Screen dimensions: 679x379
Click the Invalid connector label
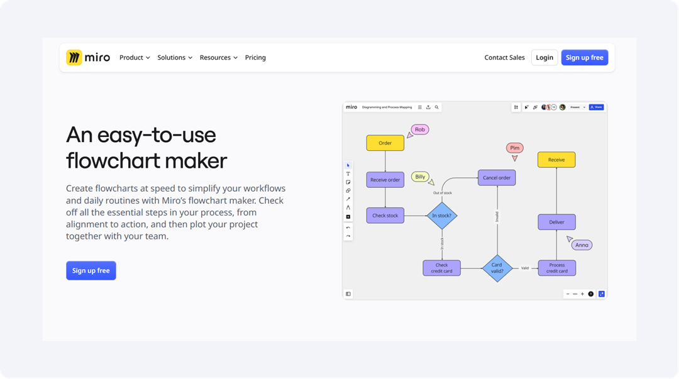pyautogui.click(x=497, y=217)
